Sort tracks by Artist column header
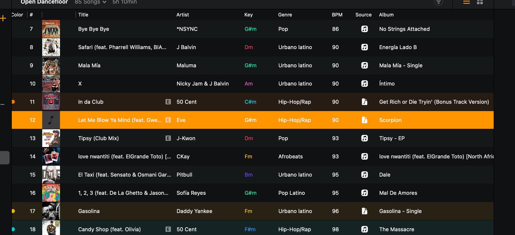 (x=183, y=15)
